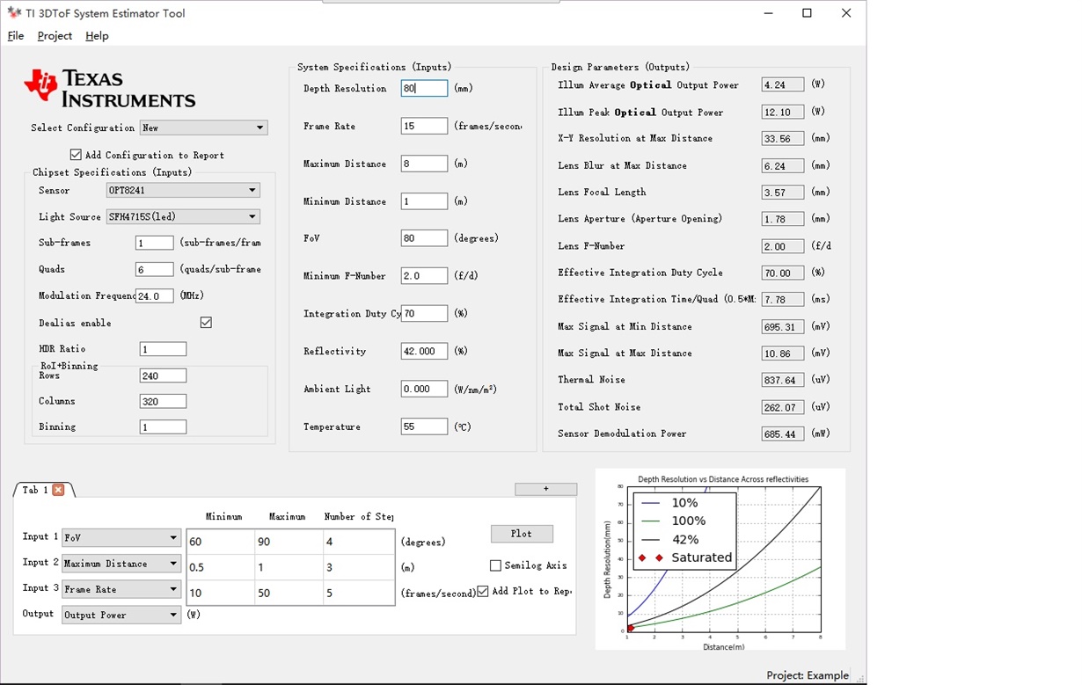The height and width of the screenshot is (685, 1082).
Task: Open the Help menu
Action: 97,36
